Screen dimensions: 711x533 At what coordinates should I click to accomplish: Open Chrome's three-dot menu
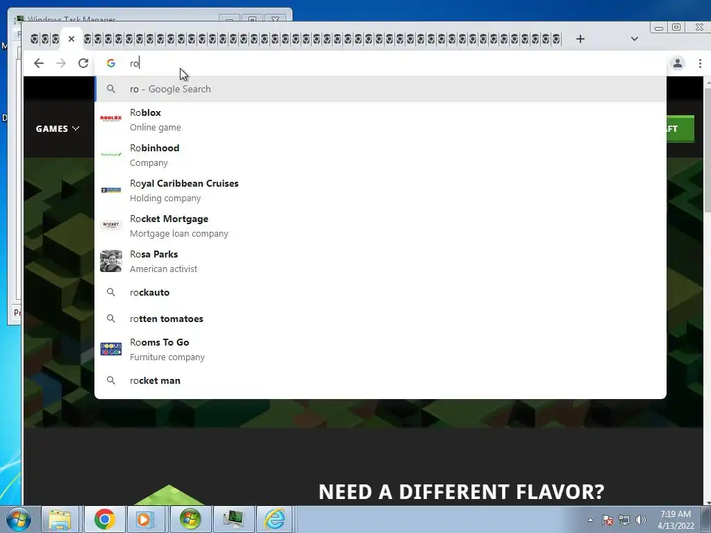tap(700, 63)
